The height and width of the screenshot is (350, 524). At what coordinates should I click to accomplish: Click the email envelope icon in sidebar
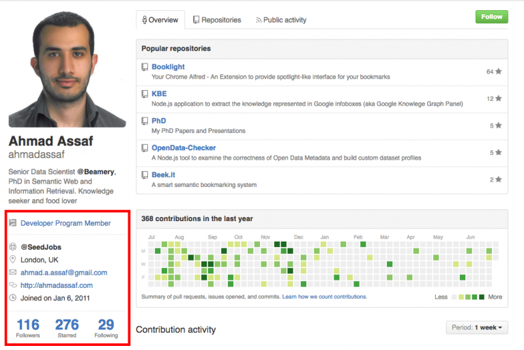click(13, 272)
